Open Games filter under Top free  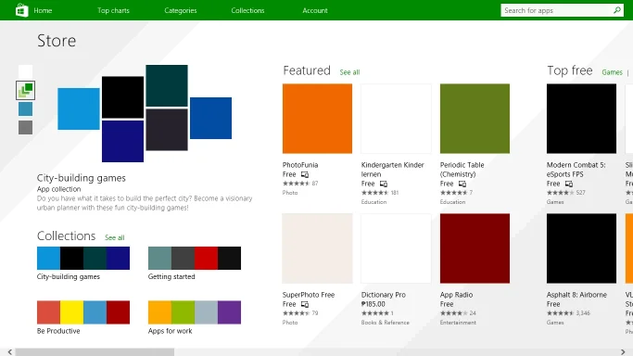612,72
